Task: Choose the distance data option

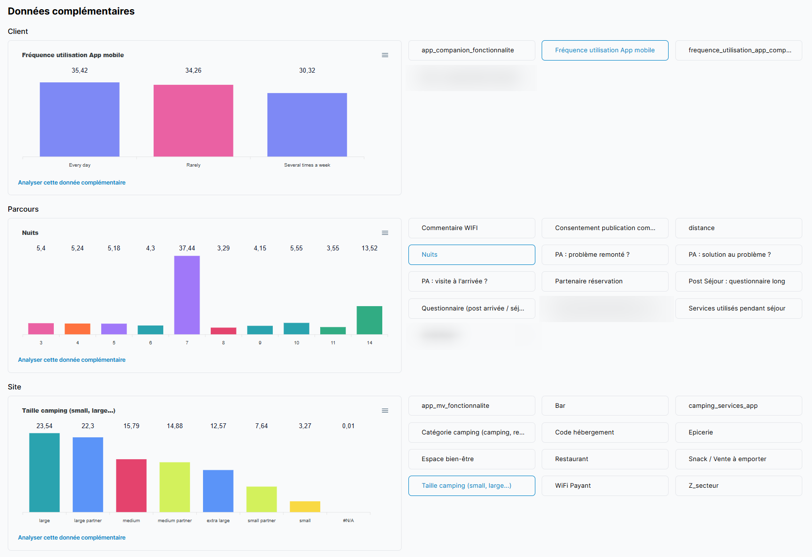Action: tap(738, 228)
